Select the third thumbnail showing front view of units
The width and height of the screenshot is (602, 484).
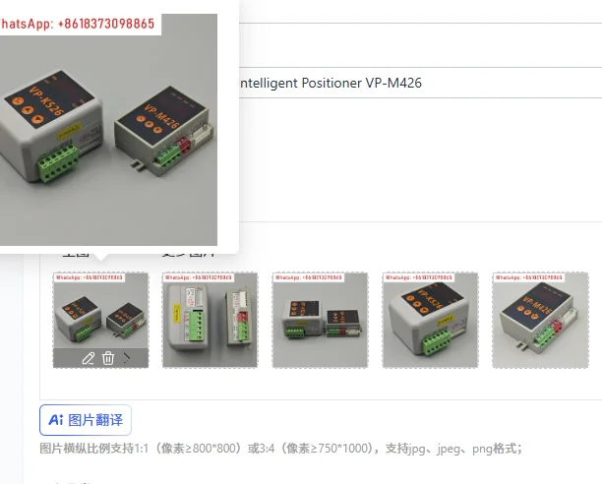tap(321, 320)
